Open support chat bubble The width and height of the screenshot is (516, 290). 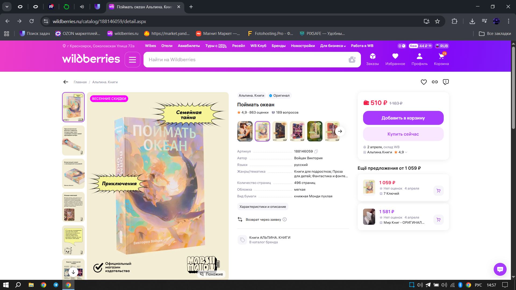pos(500,269)
